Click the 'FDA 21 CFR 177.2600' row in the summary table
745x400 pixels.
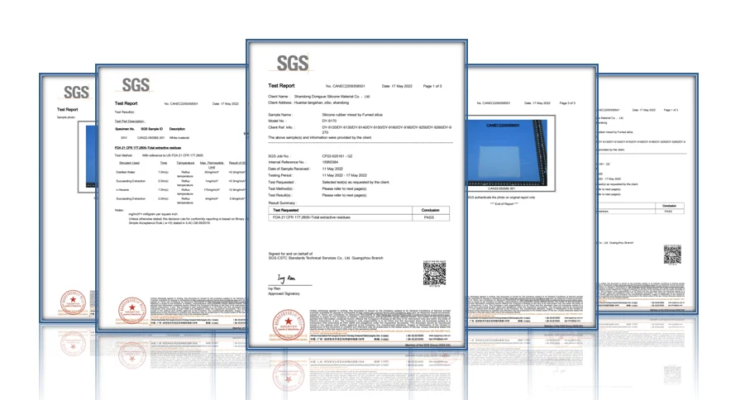[x=359, y=217]
